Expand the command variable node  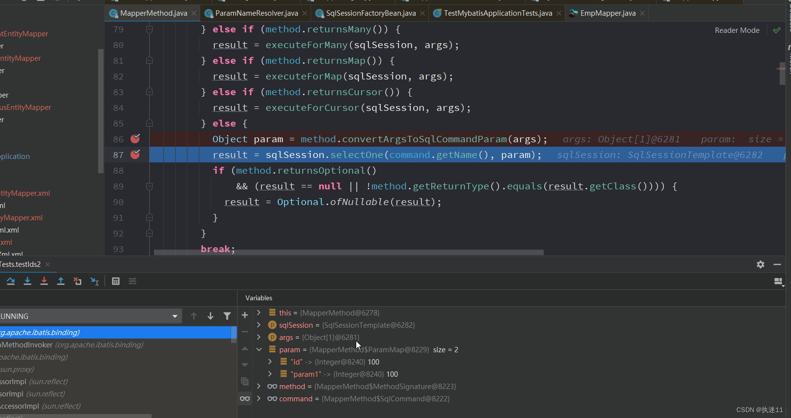[x=259, y=398]
